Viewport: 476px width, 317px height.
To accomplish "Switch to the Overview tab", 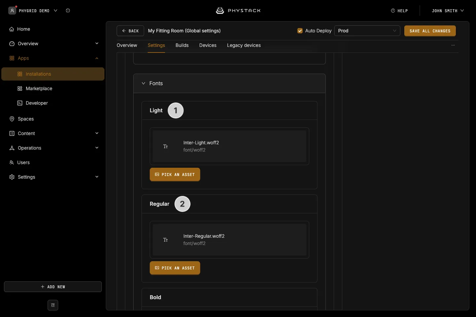I will click(127, 45).
